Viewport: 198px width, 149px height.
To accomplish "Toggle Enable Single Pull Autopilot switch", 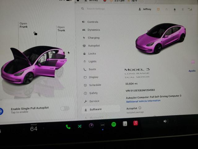I will [65, 108].
